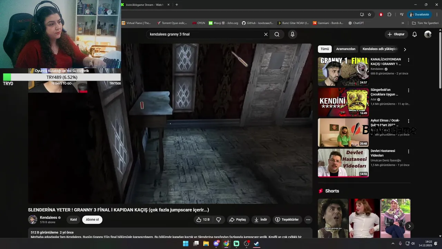This screenshot has width=442, height=249.
Task: Bookmark this page with the star icon
Action: (369, 15)
